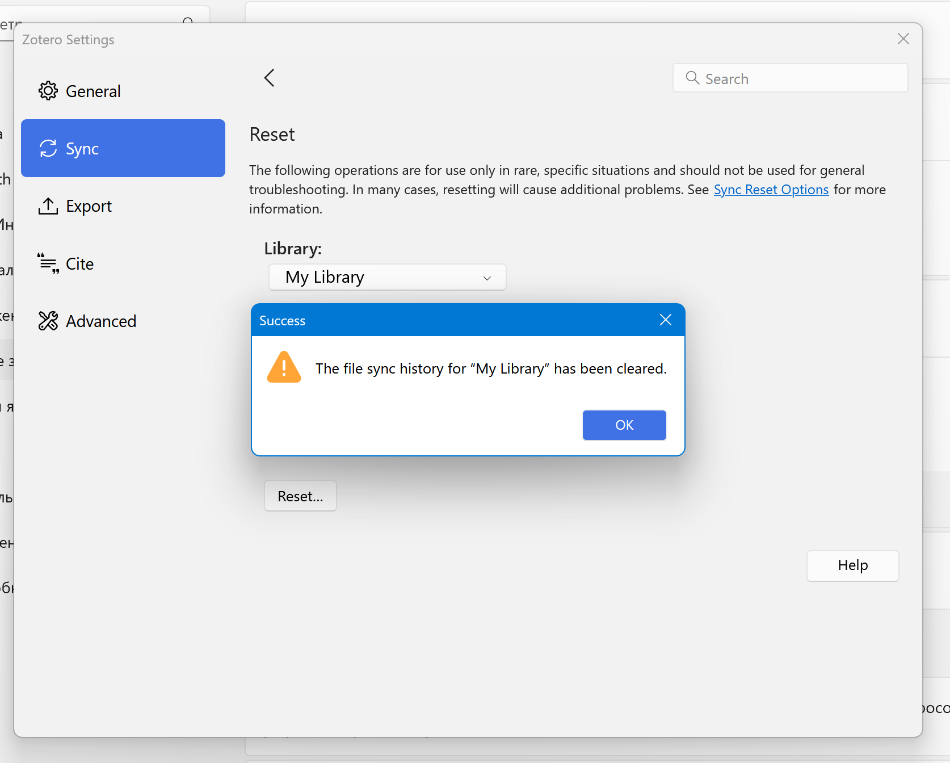This screenshot has height=763, width=950.
Task: Open the Sync settings pane
Action: (123, 148)
